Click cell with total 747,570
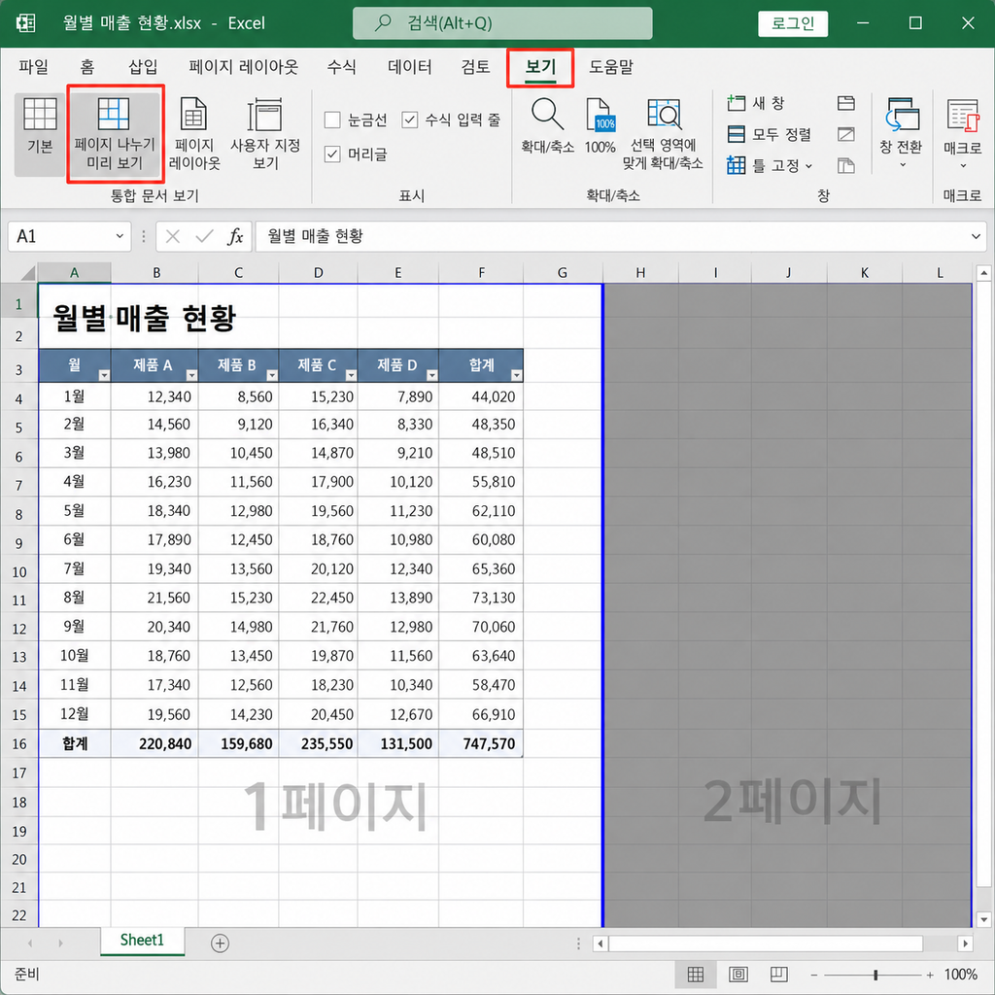Image resolution: width=995 pixels, height=995 pixels. [x=481, y=743]
